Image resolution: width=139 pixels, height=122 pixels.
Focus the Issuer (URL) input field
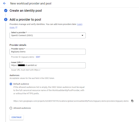point(48,65)
